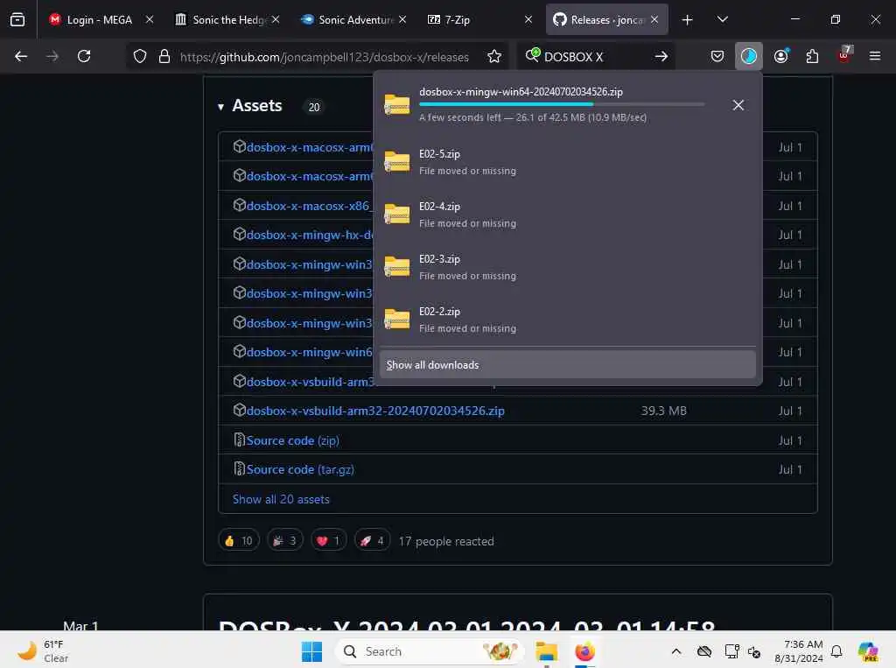896x668 pixels.
Task: Click the Show all downloads button
Action: coord(567,365)
